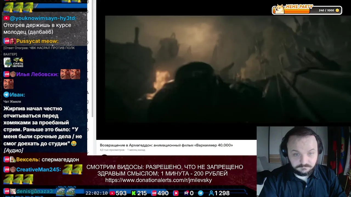Click the doge icon in Meme Party banner
This screenshot has width=351, height=197.
[x=280, y=9]
